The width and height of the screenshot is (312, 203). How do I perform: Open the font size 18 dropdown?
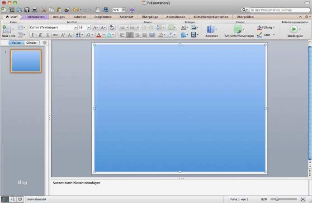click(x=89, y=28)
